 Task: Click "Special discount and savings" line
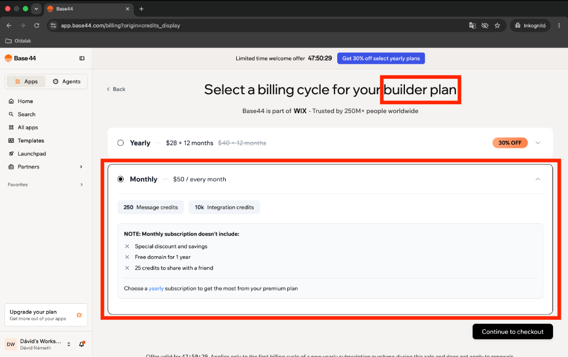[x=171, y=246]
